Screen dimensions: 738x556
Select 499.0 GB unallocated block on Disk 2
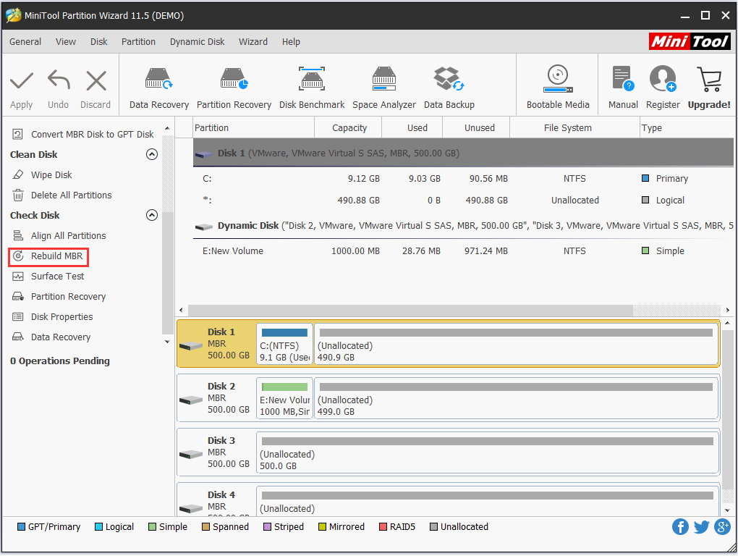(x=517, y=398)
